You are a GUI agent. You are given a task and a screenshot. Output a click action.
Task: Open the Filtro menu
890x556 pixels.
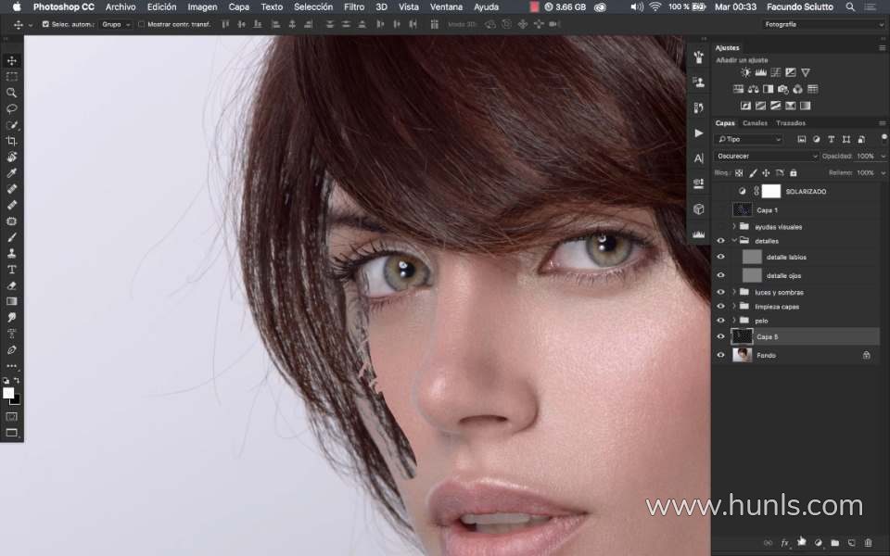point(354,6)
